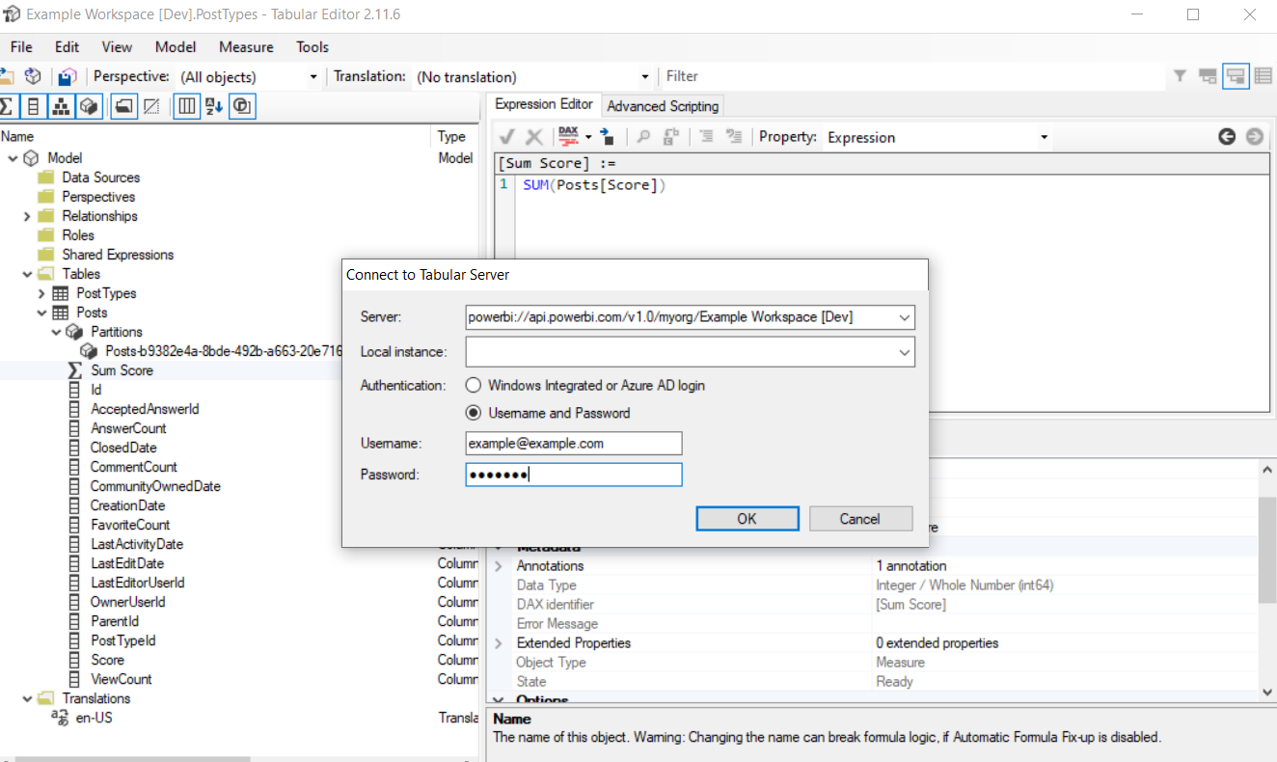Image resolution: width=1277 pixels, height=762 pixels.
Task: Click the navigate forward arrow icon
Action: (1254, 137)
